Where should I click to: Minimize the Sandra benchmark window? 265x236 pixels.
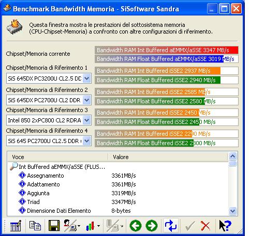[x=212, y=9]
